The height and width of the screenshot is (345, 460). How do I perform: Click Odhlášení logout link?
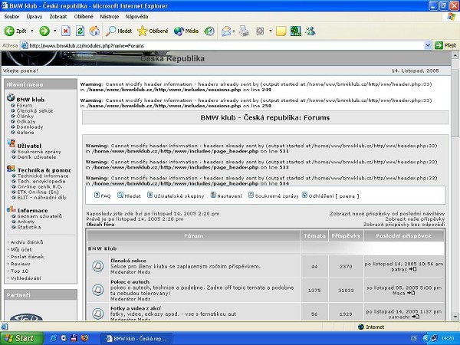pyautogui.click(x=330, y=195)
